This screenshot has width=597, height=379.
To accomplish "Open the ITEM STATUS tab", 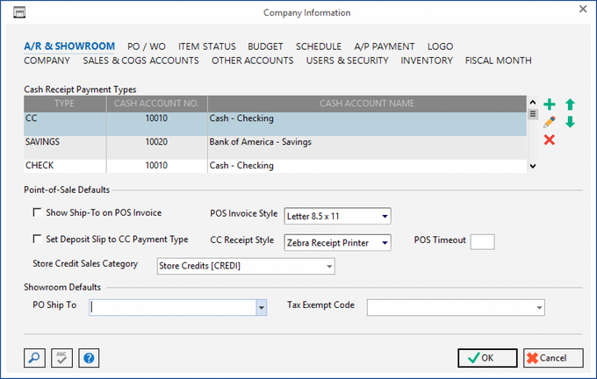I will click(207, 46).
